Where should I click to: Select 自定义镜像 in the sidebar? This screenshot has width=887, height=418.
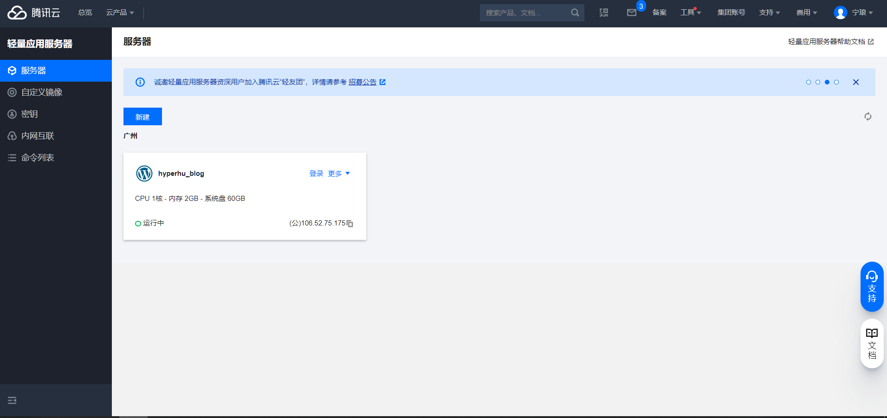pyautogui.click(x=56, y=92)
